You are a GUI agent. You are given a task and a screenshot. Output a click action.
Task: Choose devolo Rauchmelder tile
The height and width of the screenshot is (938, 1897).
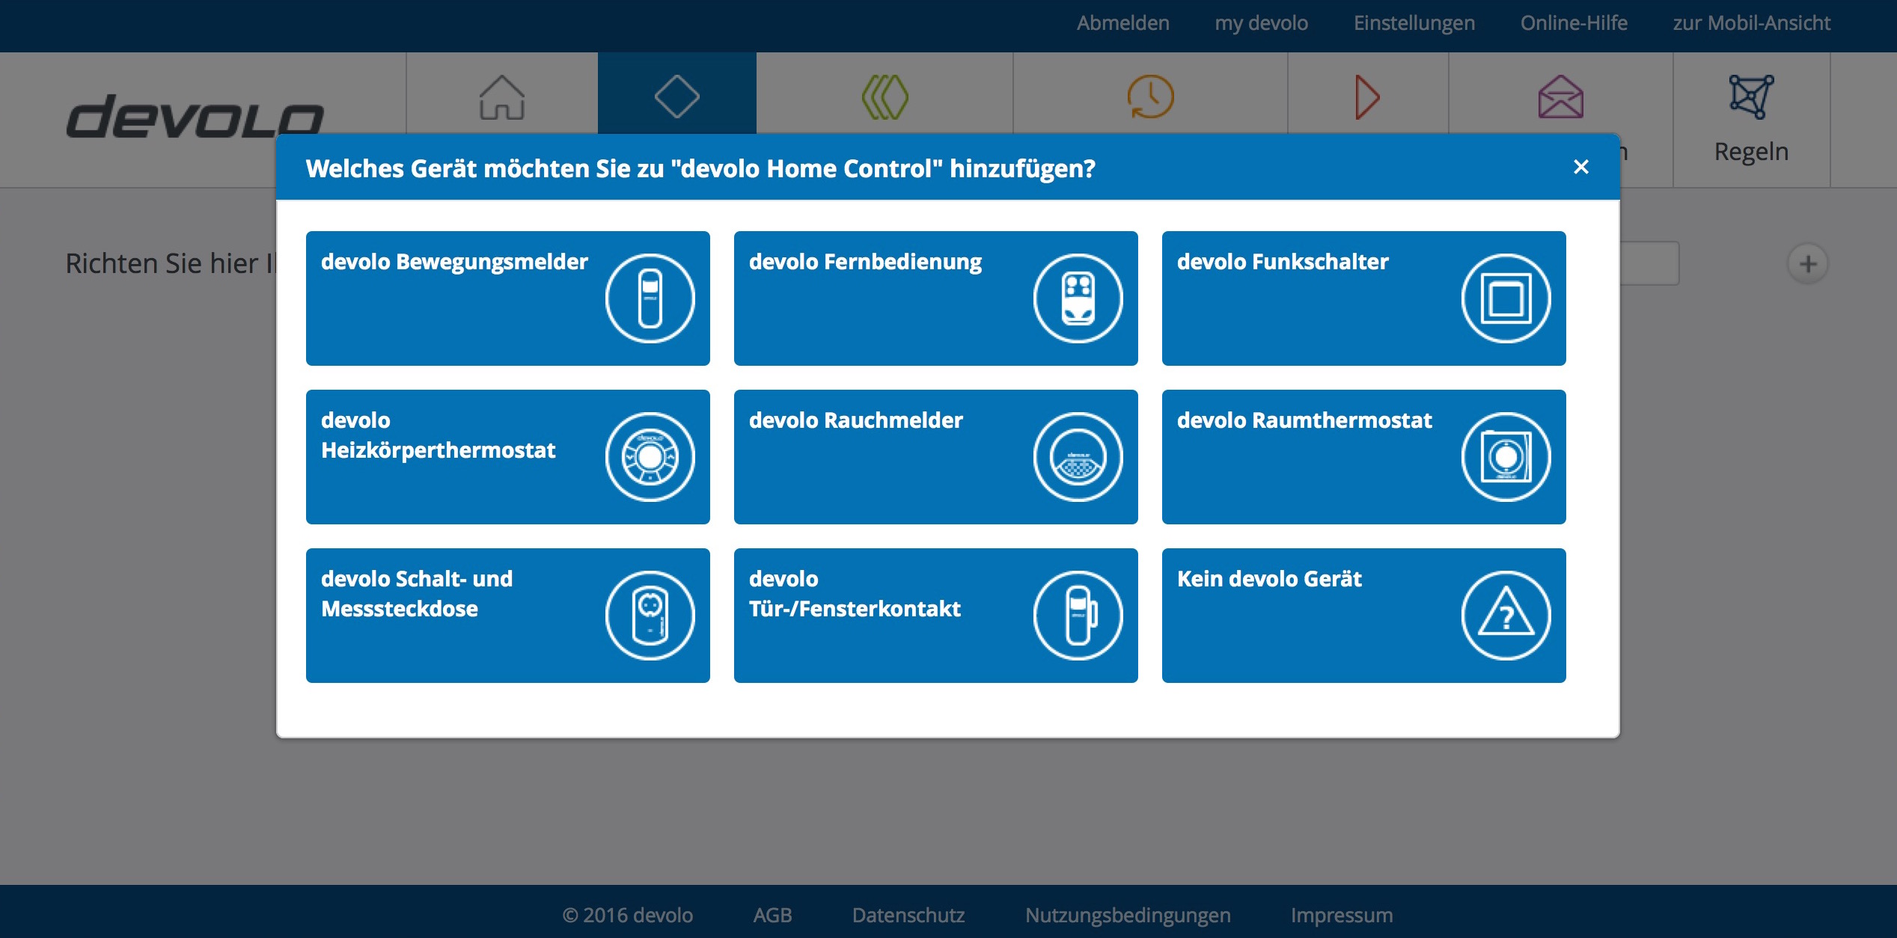935,457
